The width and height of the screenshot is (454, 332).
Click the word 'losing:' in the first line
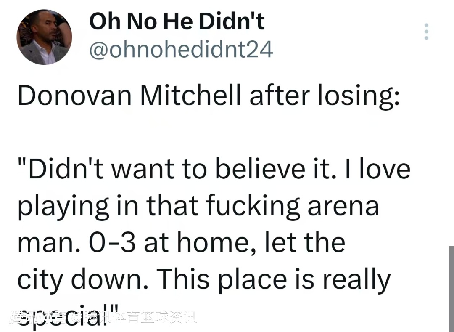click(359, 96)
